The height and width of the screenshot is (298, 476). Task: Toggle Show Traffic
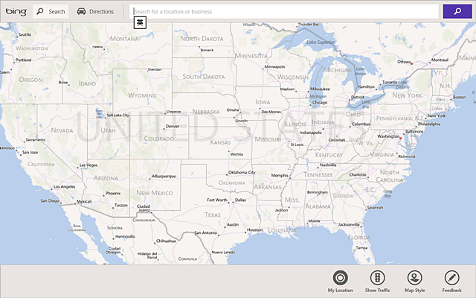(377, 278)
